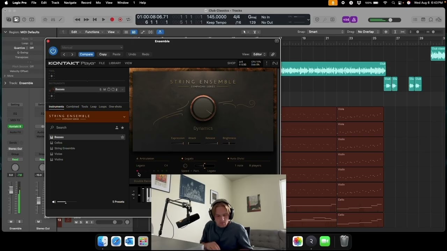Favorite the Basses preset with star
The width and height of the screenshot is (447, 251).
point(122,137)
